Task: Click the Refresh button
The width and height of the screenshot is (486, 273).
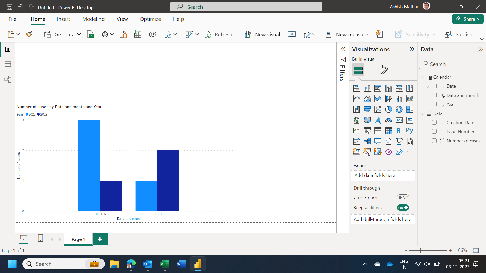Action: coord(218,34)
